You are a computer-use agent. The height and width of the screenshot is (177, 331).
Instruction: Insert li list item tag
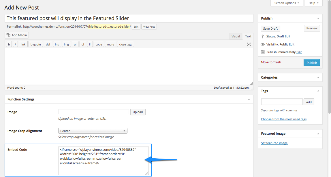(x=90, y=44)
